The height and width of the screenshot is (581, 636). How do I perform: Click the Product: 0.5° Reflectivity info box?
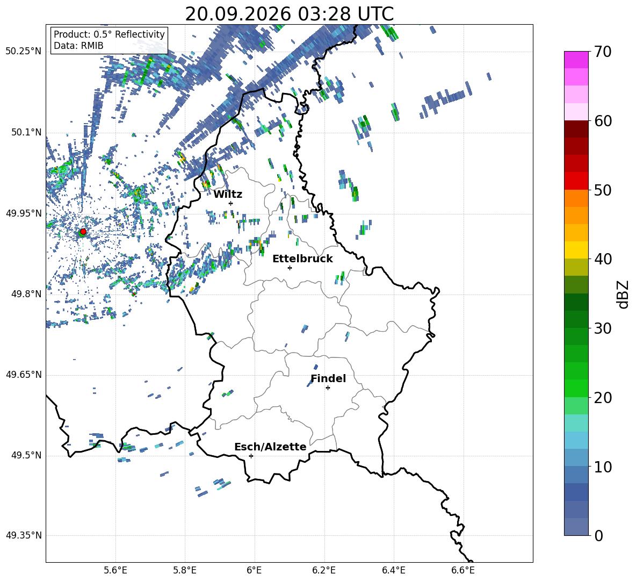point(109,40)
